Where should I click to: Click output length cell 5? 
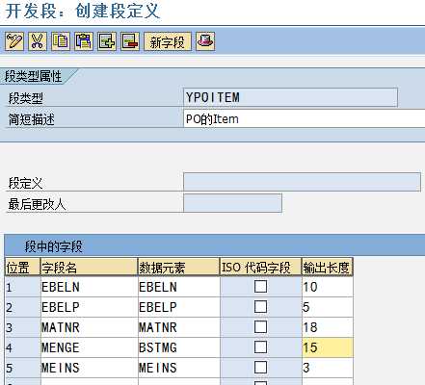(x=328, y=307)
